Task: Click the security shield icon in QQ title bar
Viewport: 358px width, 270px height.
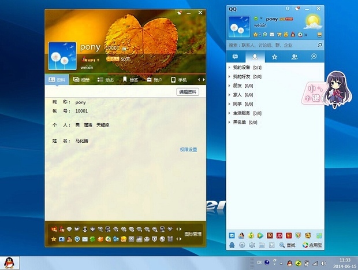Action: pos(288,9)
